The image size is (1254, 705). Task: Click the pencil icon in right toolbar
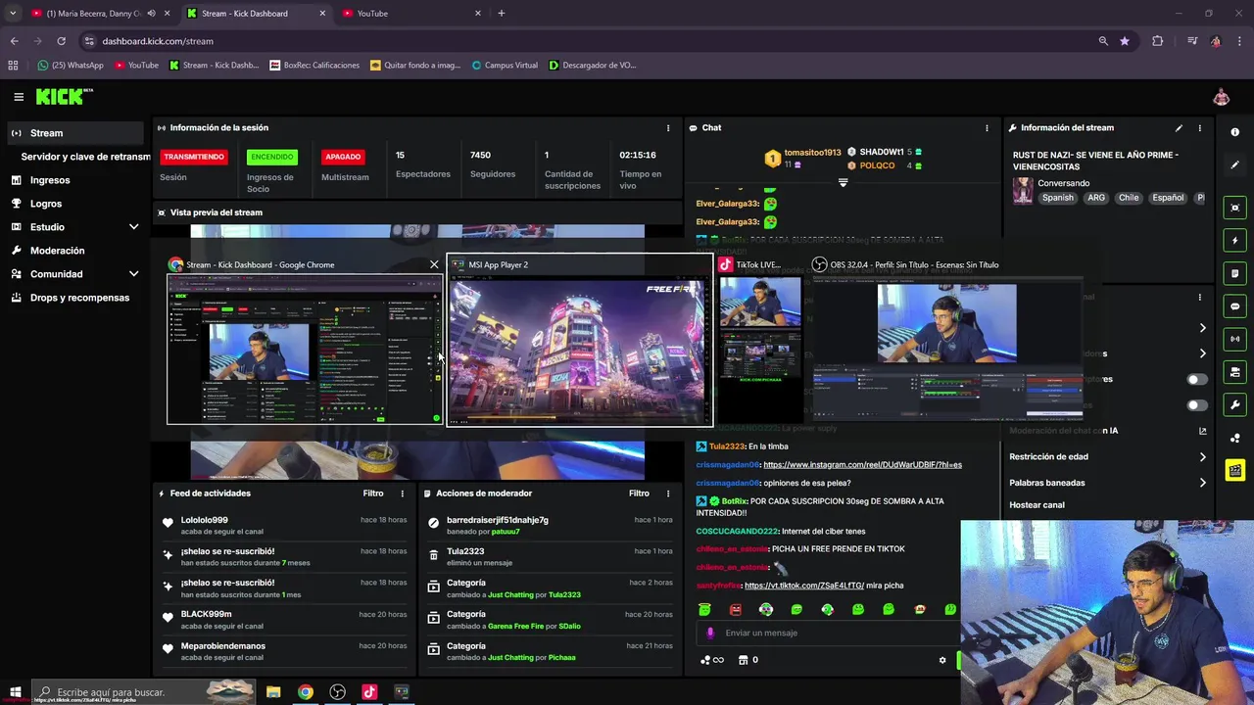pyautogui.click(x=1234, y=164)
